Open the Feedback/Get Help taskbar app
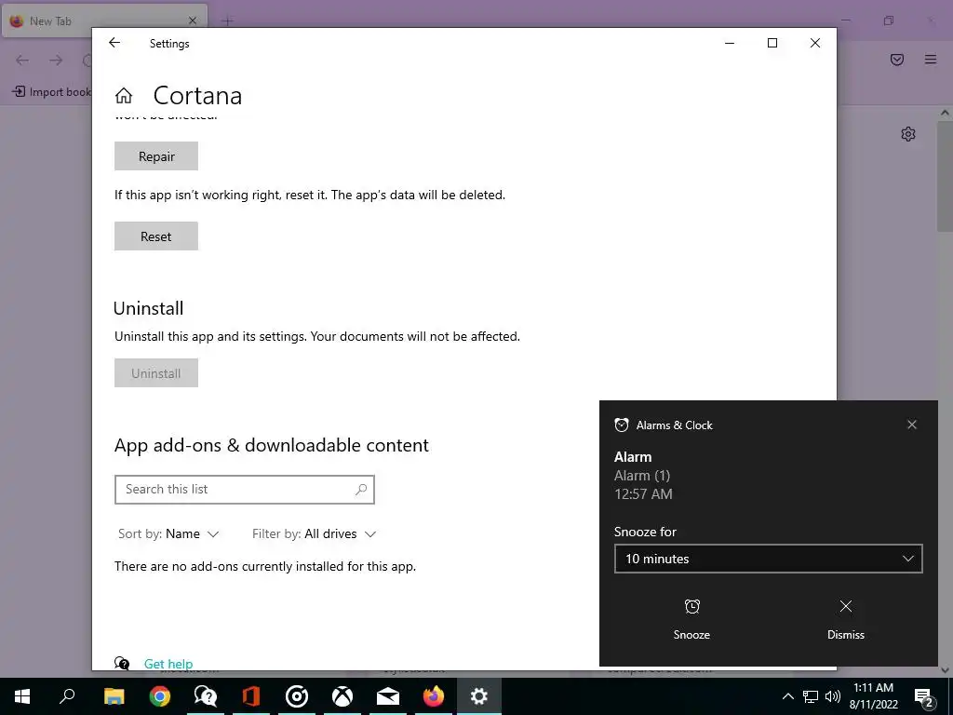 click(x=206, y=696)
